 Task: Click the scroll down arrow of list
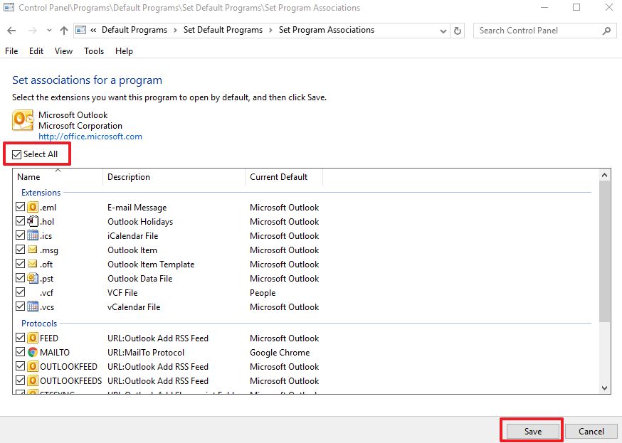coord(604,388)
